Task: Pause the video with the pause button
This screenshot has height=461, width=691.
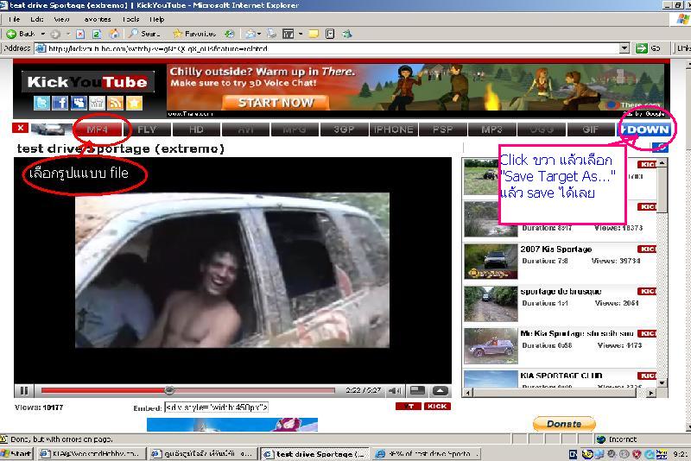Action: pos(24,391)
